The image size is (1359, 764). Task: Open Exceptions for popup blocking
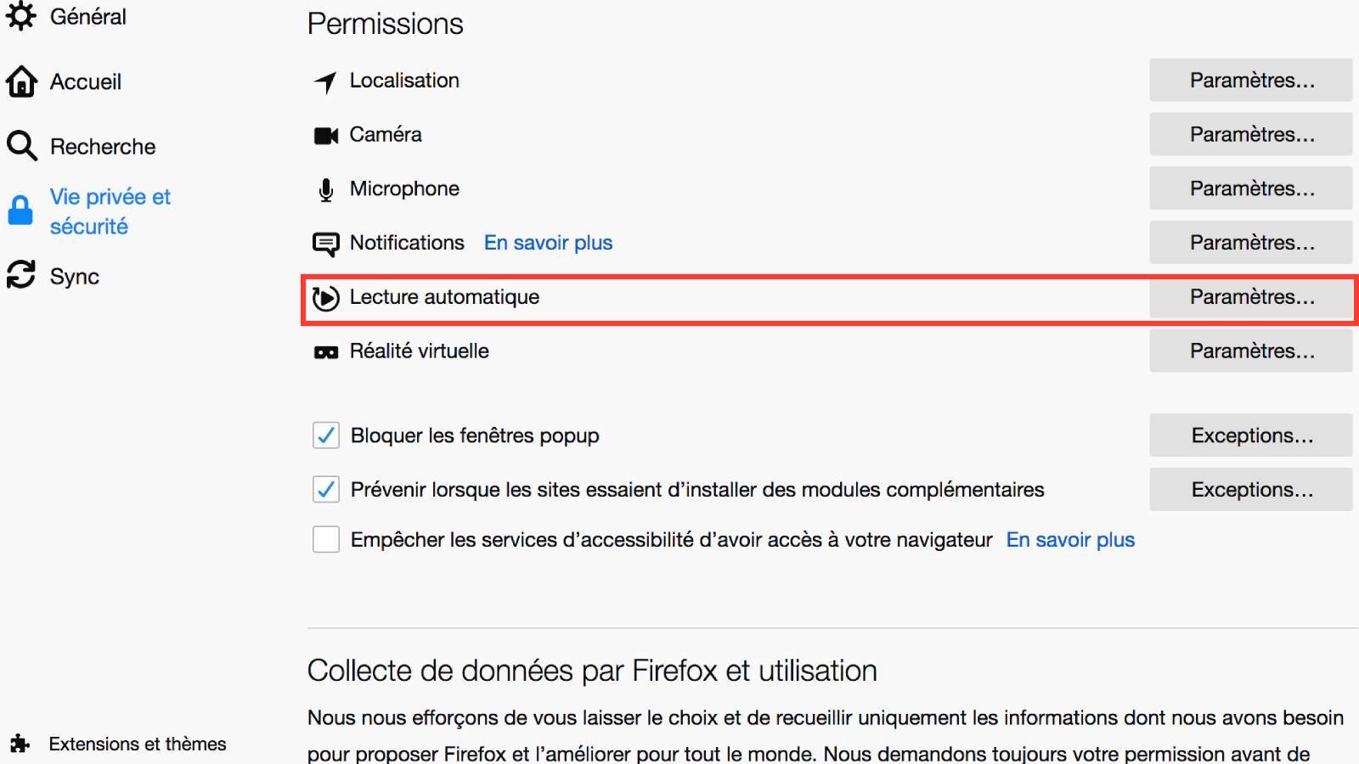tap(1250, 435)
